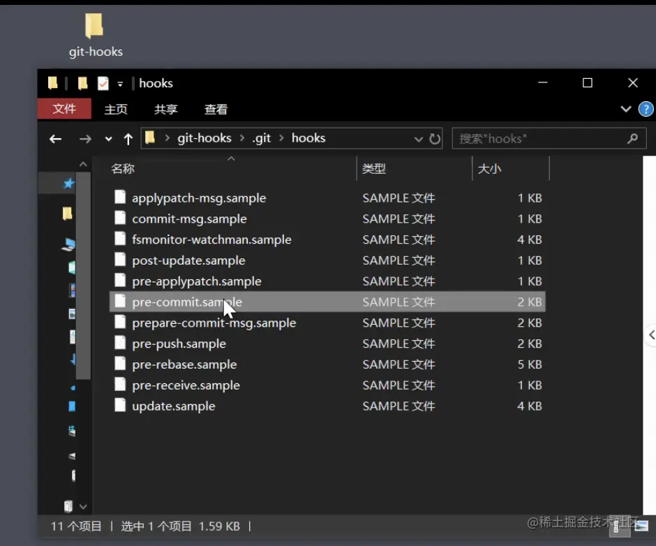Click the SAMPLE 文件 type of post-update.sample
Image resolution: width=656 pixels, height=546 pixels.
(x=398, y=260)
